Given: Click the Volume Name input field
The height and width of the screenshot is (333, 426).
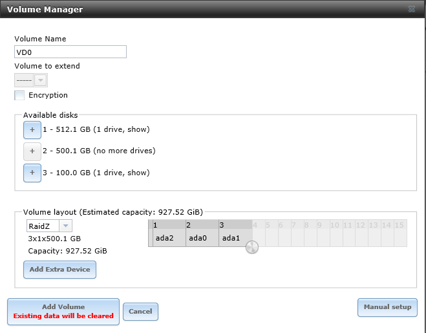Looking at the screenshot, I should (70, 52).
